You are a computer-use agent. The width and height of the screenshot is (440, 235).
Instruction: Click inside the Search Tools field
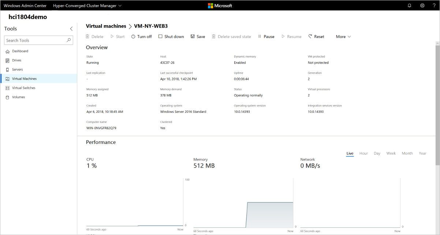35,40
